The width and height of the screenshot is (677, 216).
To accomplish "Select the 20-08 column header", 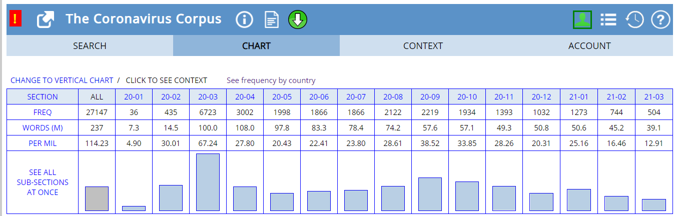I will tap(393, 97).
